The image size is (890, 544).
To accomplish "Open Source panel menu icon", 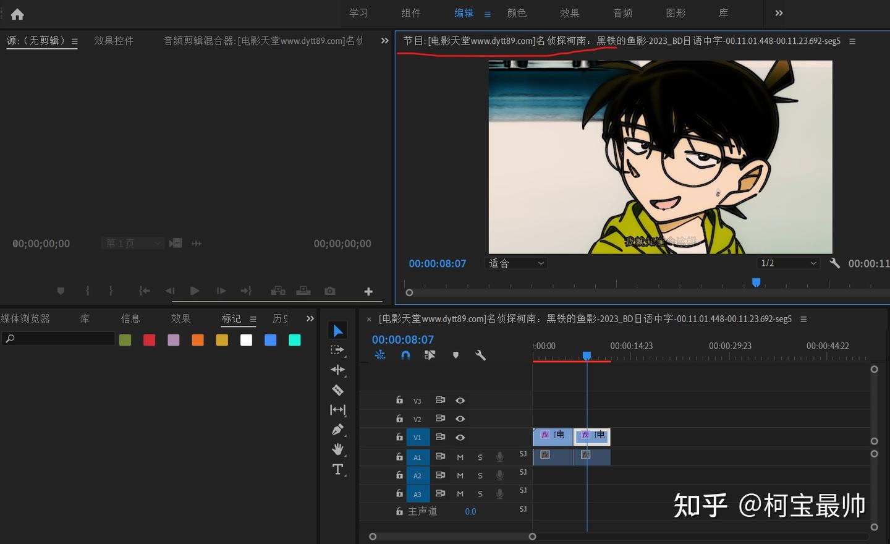I will [75, 41].
